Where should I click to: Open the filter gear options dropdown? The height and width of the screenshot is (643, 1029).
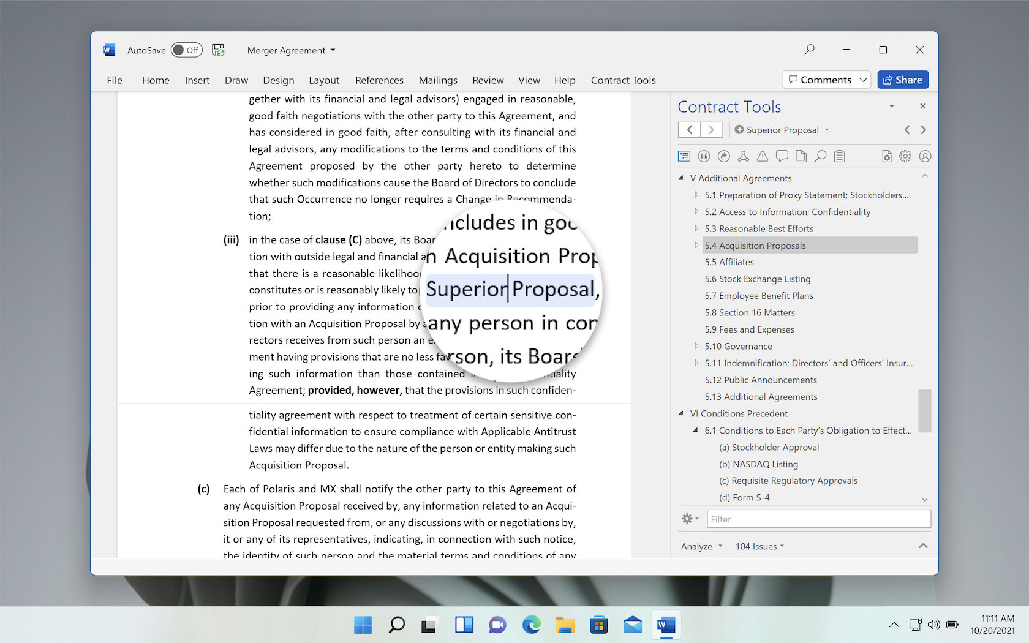(690, 519)
